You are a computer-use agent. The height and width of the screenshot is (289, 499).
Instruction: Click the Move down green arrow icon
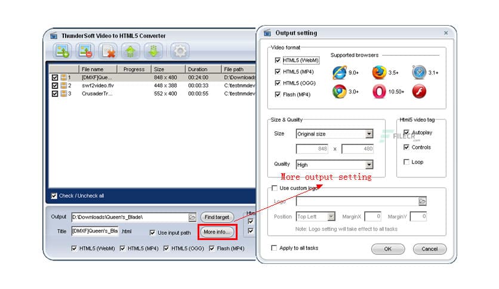153,51
